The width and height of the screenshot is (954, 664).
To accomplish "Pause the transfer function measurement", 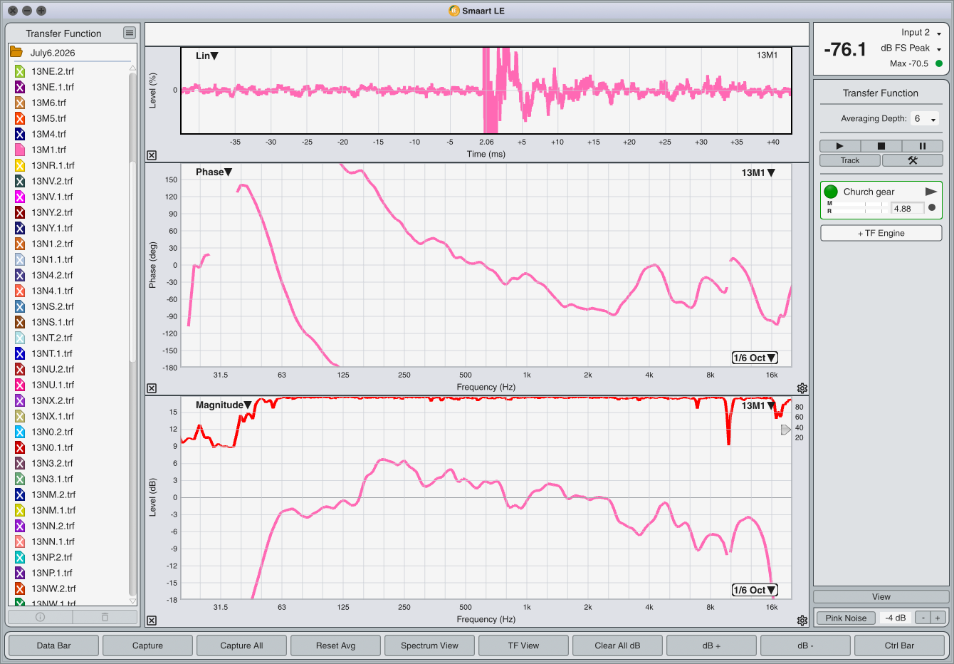I will (x=922, y=146).
